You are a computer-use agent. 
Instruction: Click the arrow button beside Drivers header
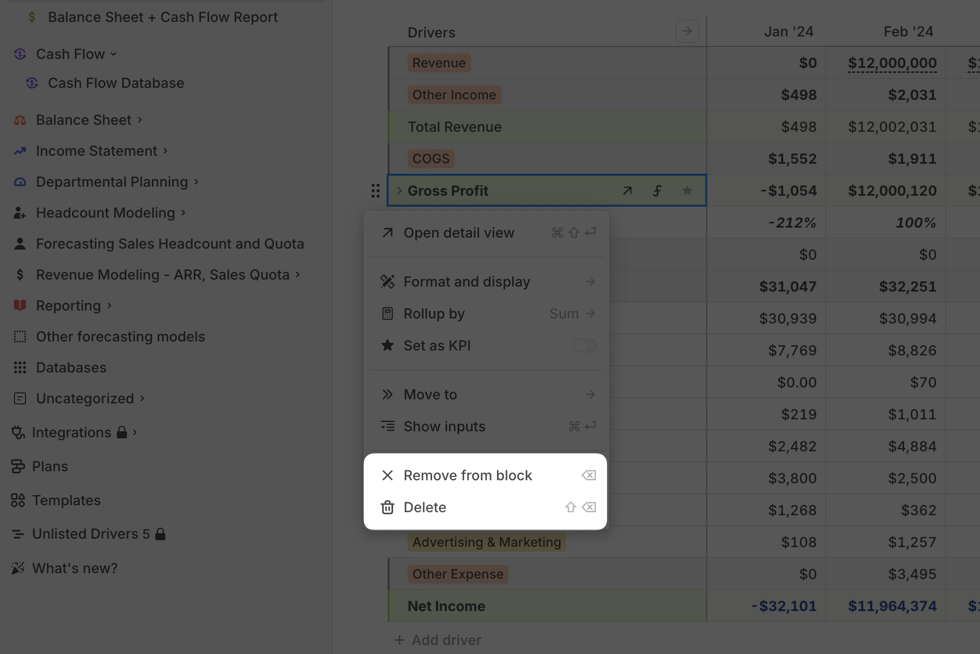[x=687, y=31]
